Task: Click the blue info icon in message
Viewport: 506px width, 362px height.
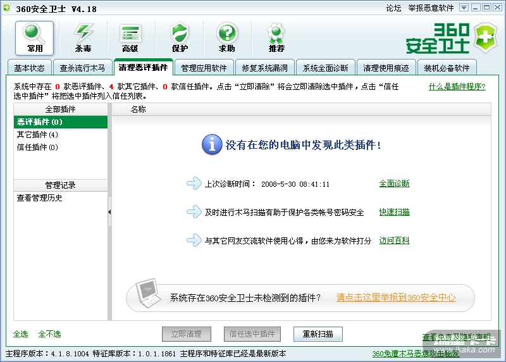Action: tap(212, 144)
